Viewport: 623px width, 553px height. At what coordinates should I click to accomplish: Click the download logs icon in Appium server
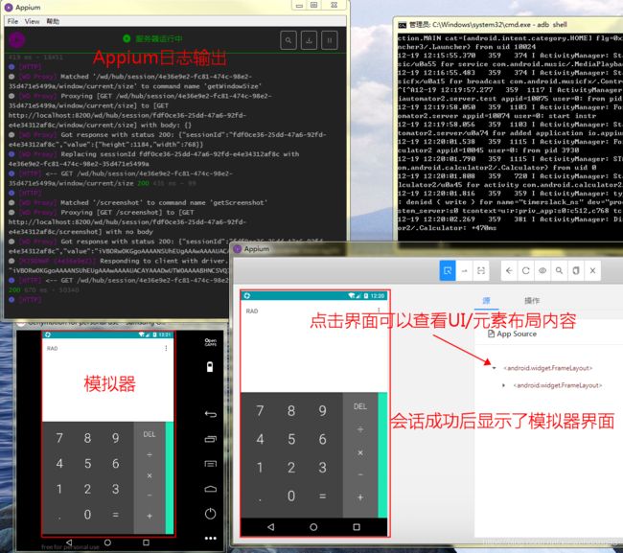(310, 40)
